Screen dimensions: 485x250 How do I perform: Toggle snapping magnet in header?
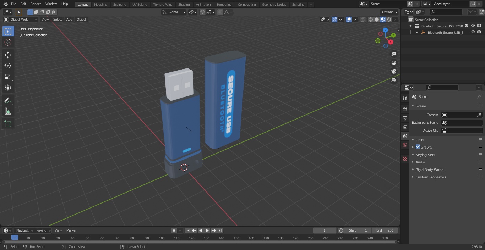pyautogui.click(x=202, y=12)
